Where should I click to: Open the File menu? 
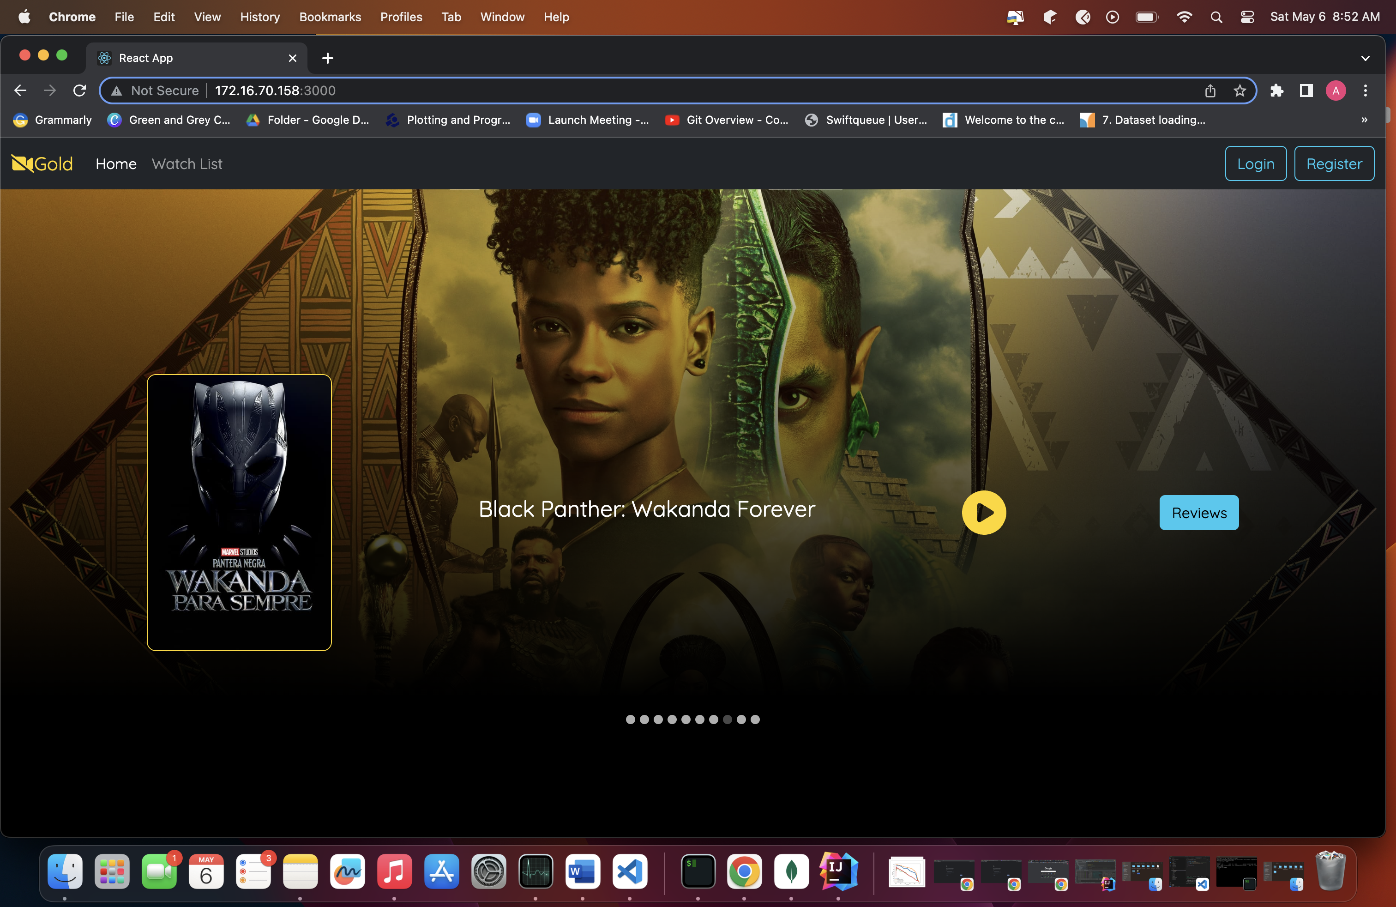[124, 17]
